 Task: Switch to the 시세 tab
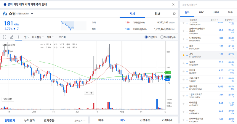132,14
